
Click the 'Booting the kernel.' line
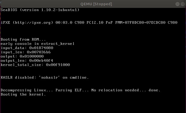(x=23, y=95)
